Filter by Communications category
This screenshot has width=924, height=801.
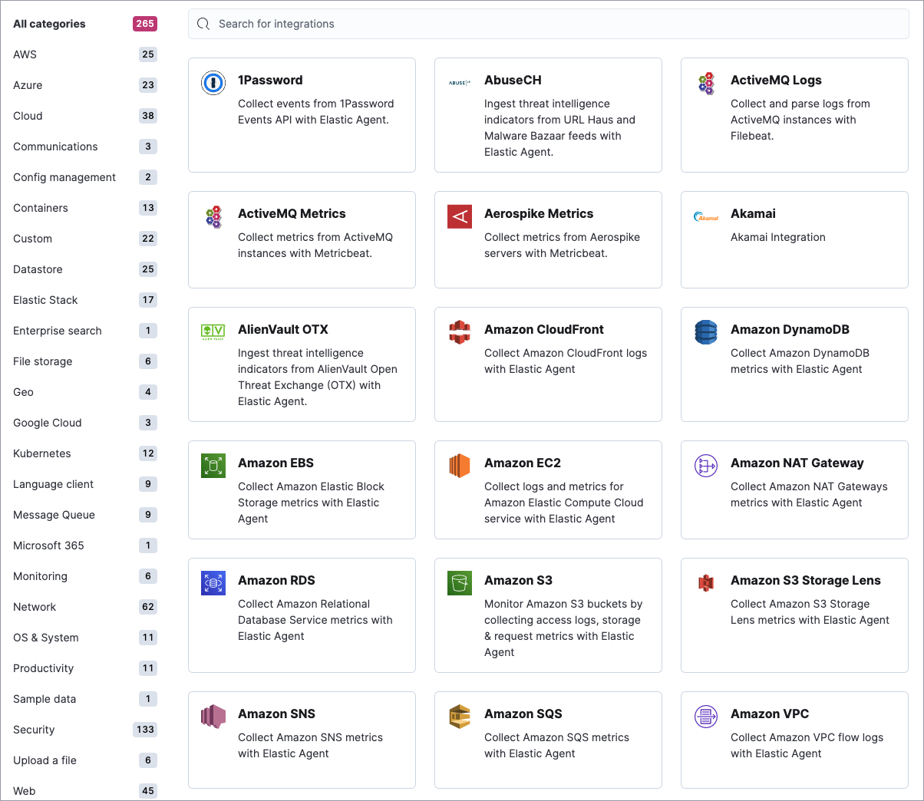point(84,147)
